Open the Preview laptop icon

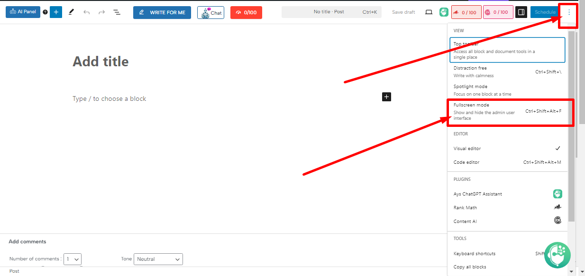[429, 12]
